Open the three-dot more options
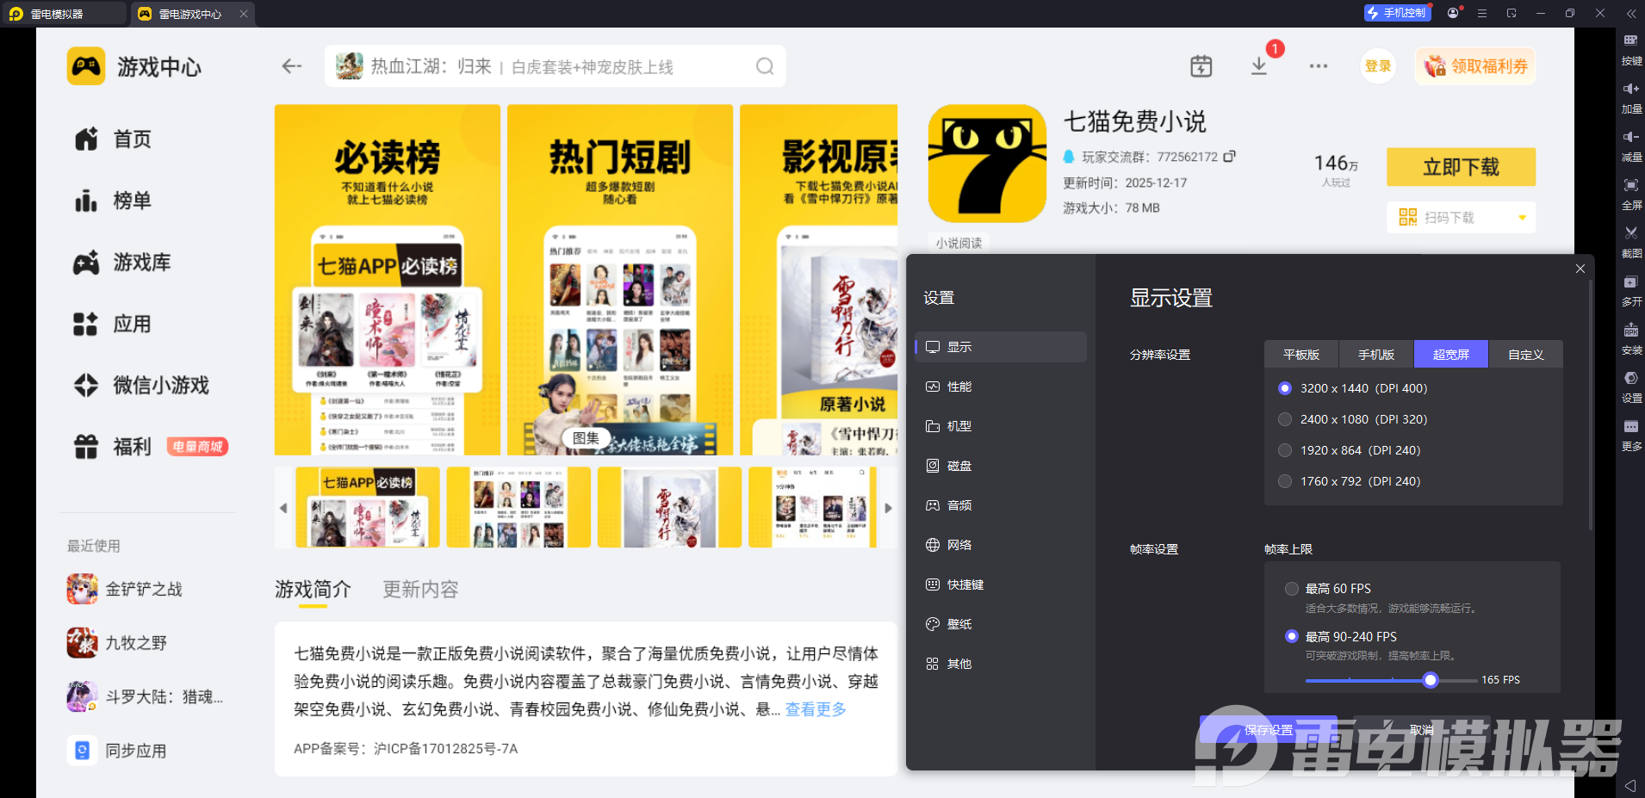The width and height of the screenshot is (1645, 798). pyautogui.click(x=1319, y=66)
